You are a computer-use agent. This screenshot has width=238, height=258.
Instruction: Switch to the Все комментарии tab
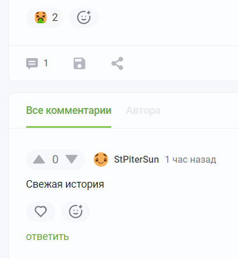(x=69, y=110)
